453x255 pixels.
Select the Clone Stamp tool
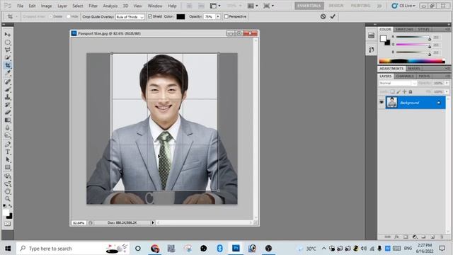(8, 97)
